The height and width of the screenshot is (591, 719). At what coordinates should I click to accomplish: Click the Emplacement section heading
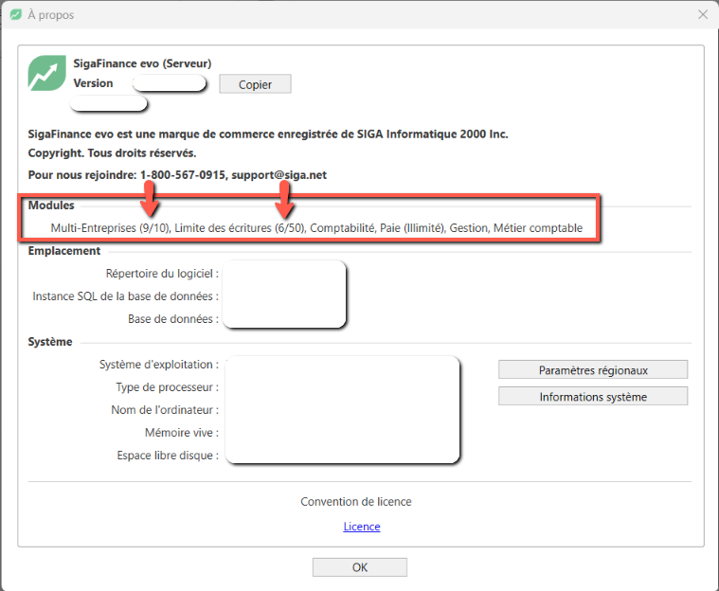point(64,251)
